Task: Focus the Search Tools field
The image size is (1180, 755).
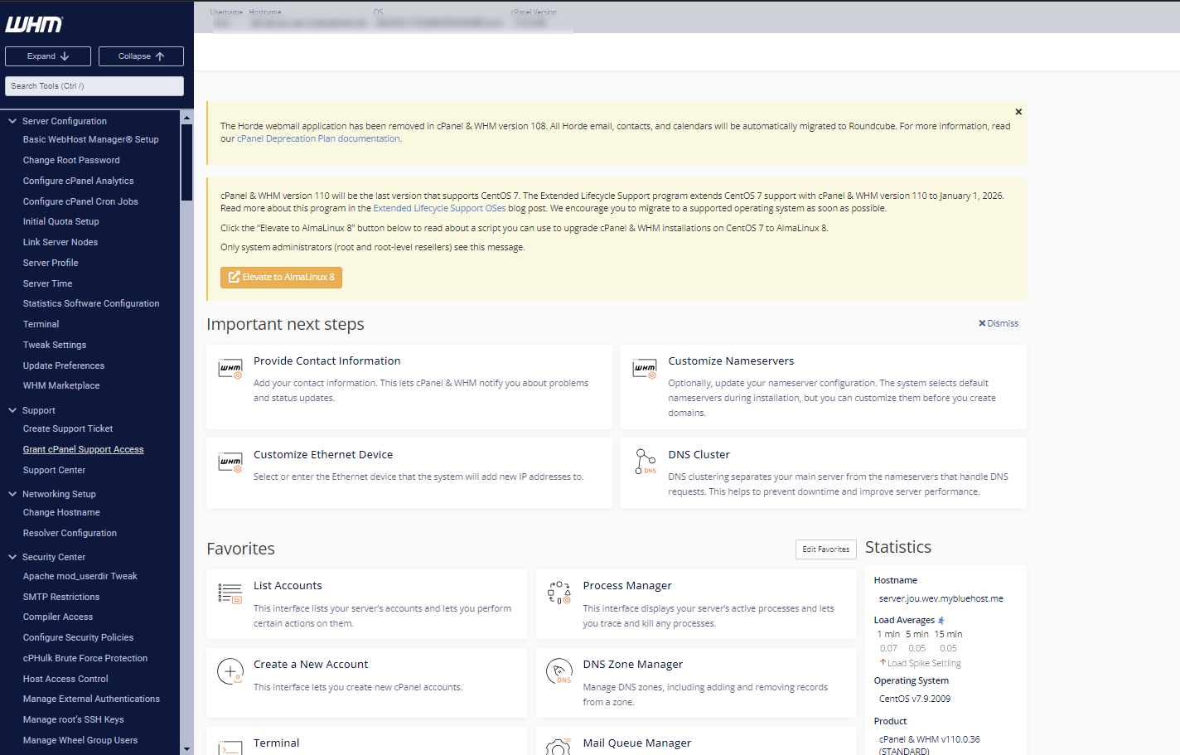Action: (x=94, y=86)
